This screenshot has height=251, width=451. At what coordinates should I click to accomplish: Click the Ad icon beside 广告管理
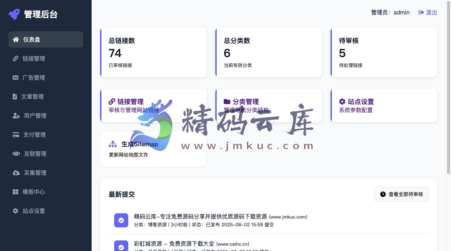pyautogui.click(x=16, y=78)
